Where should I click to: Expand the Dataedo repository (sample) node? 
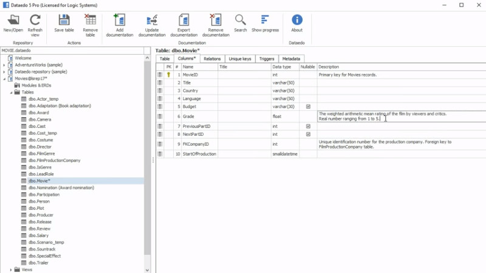click(x=4, y=72)
